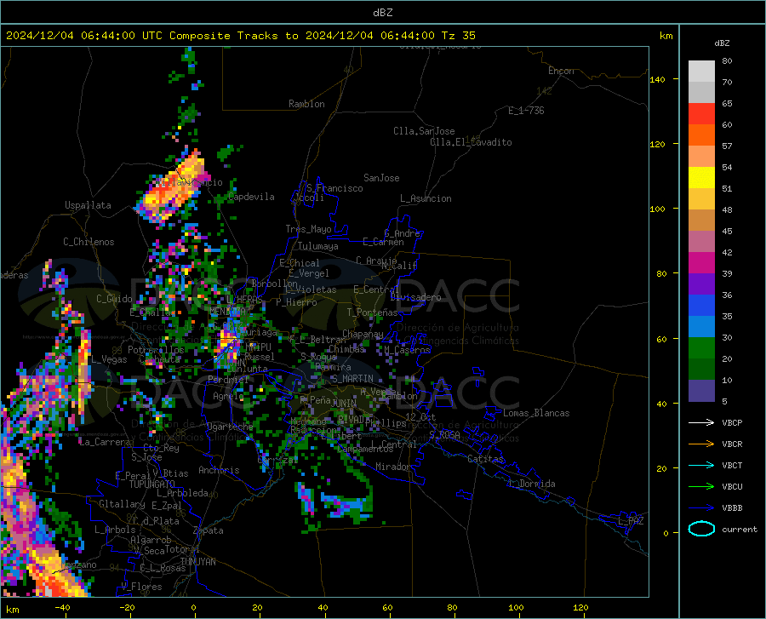766x619 pixels.
Task: Click the 'TUPUNGATO' place label
Action: [152, 484]
